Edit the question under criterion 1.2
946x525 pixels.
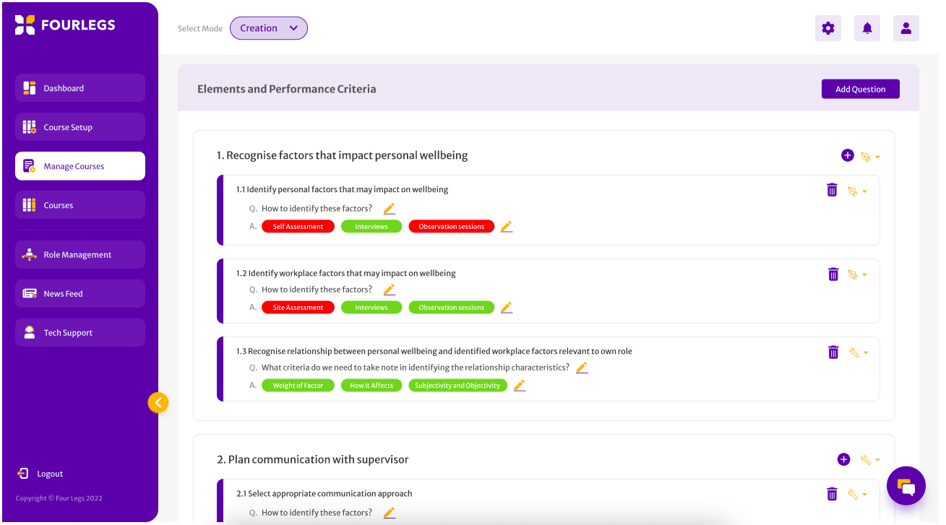coord(389,290)
